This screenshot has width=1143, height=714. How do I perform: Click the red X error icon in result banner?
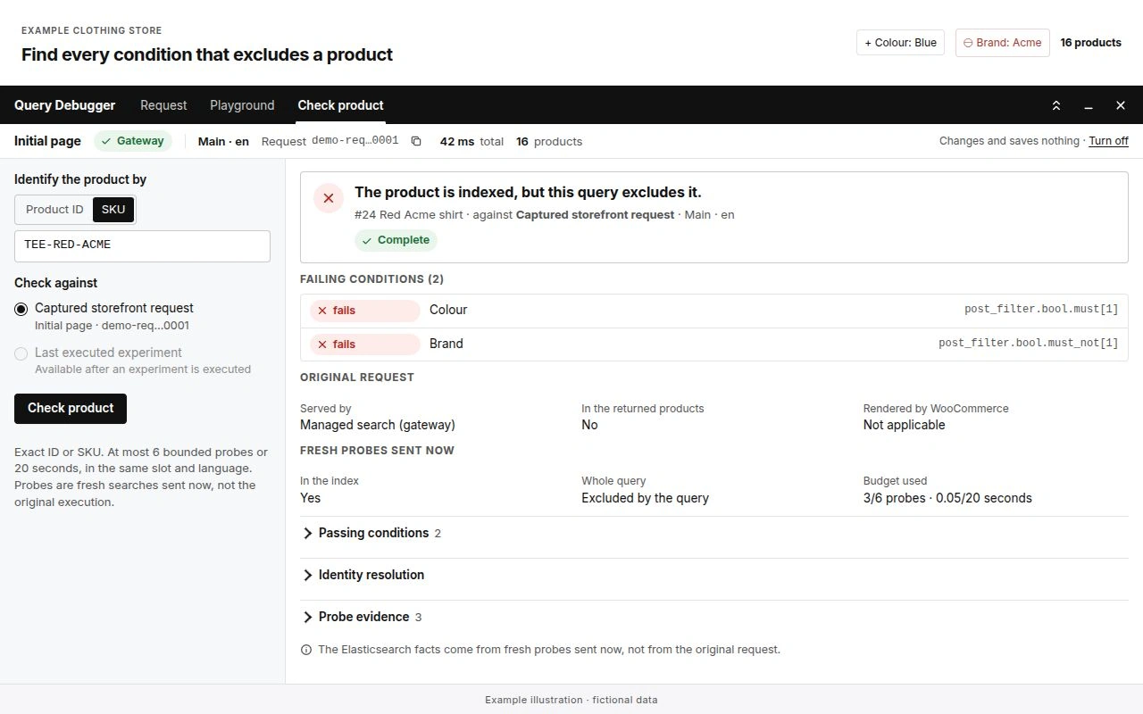(329, 198)
